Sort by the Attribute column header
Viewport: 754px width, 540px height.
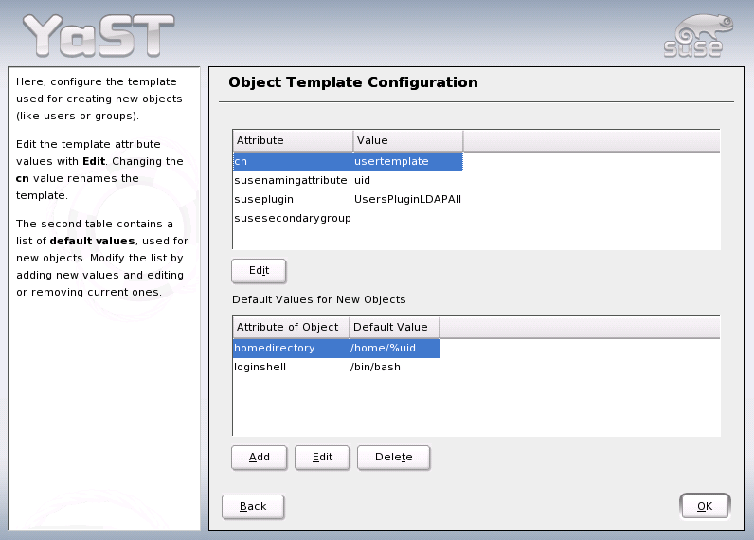coord(293,140)
